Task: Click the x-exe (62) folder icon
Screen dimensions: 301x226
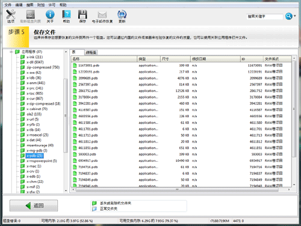Action: pos(23,73)
